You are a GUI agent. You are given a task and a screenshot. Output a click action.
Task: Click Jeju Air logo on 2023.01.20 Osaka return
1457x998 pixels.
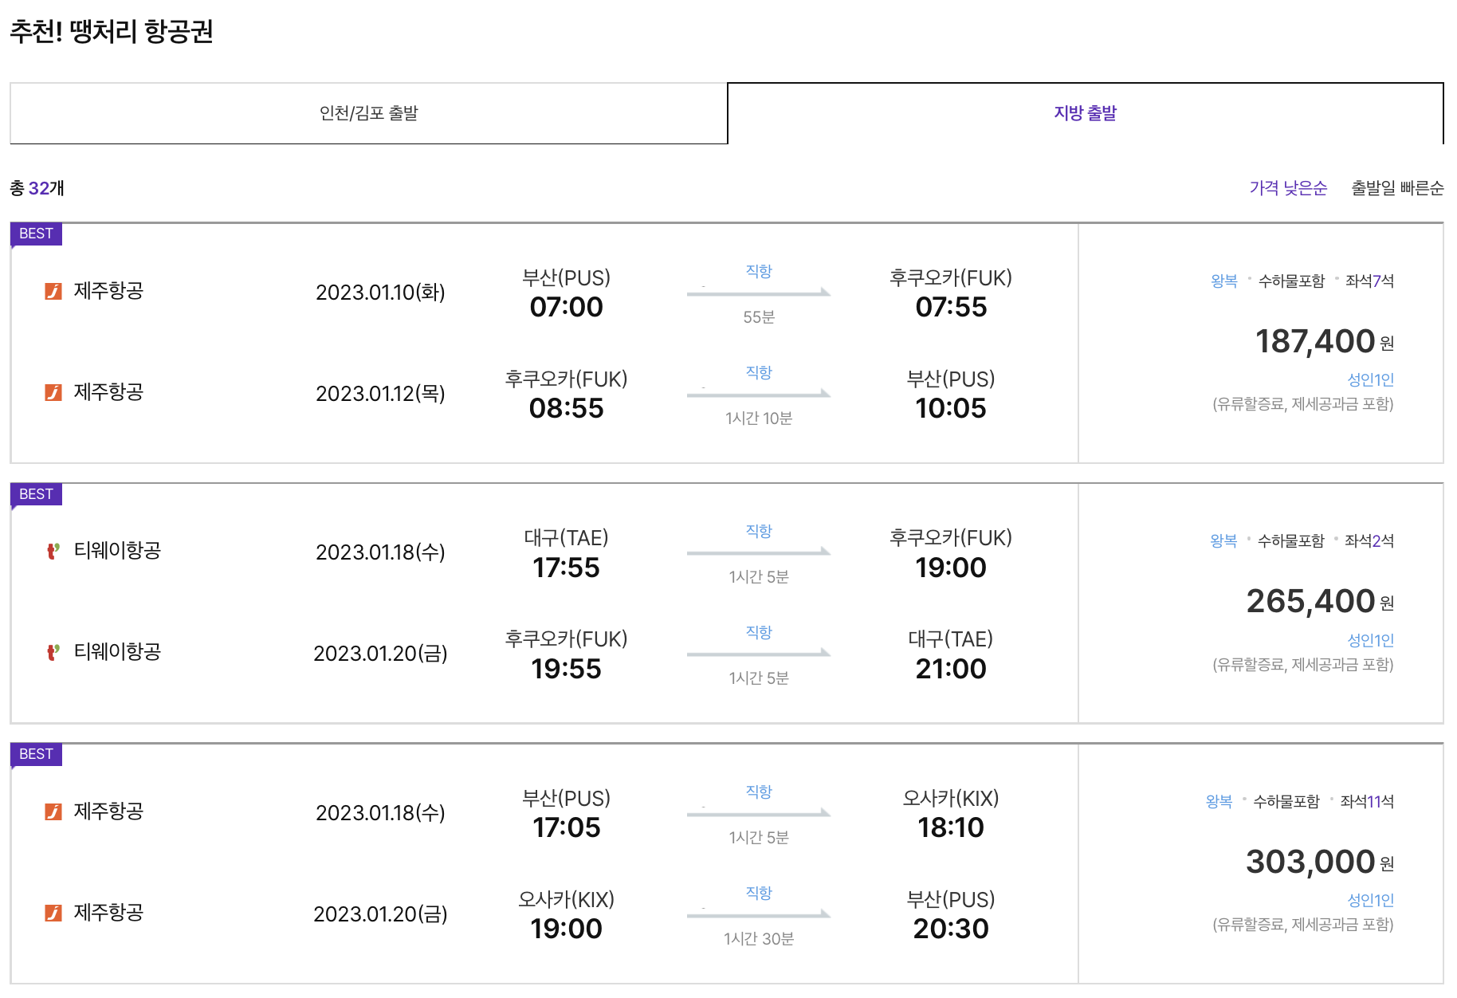[x=53, y=913]
